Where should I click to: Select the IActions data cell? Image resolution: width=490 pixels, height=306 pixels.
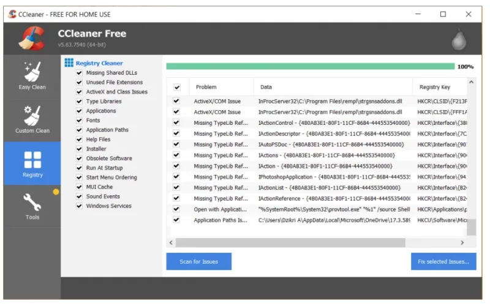326,155
